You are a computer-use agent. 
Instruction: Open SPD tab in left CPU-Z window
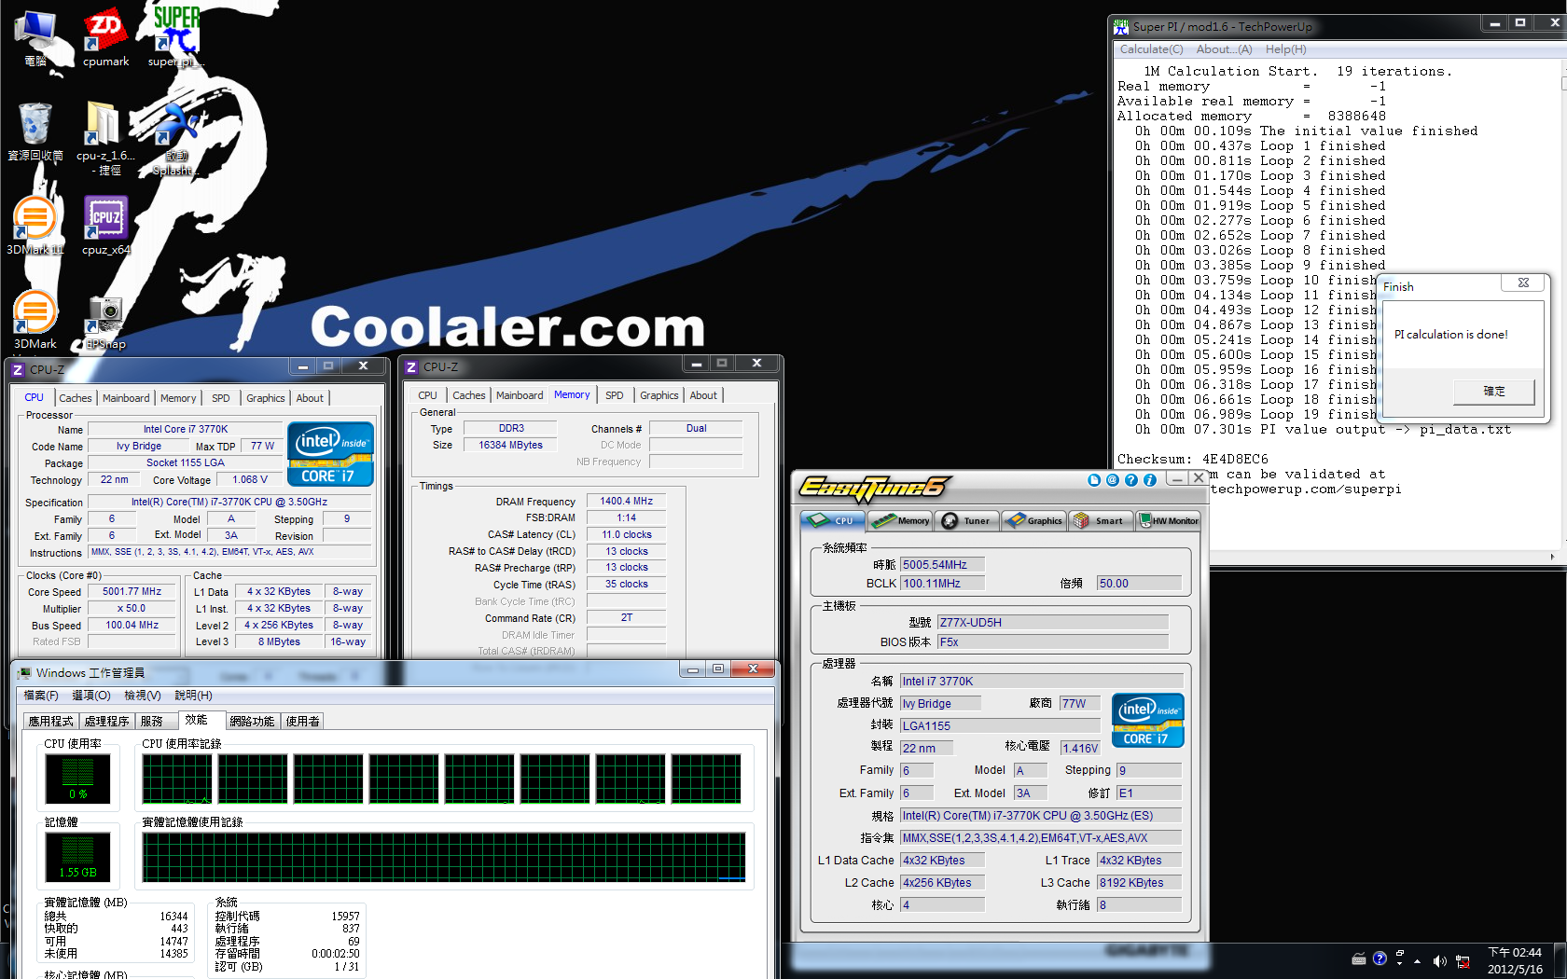pyautogui.click(x=220, y=398)
